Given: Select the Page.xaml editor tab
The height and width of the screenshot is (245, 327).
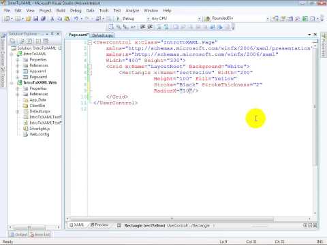Looking at the screenshot, I should (78, 35).
